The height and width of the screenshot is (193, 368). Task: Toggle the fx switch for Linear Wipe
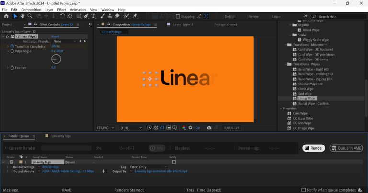coord(8,36)
